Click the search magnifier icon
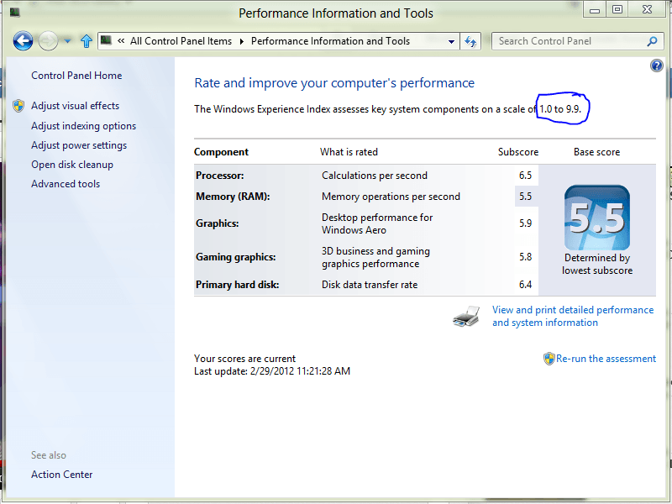The image size is (672, 504). point(652,41)
